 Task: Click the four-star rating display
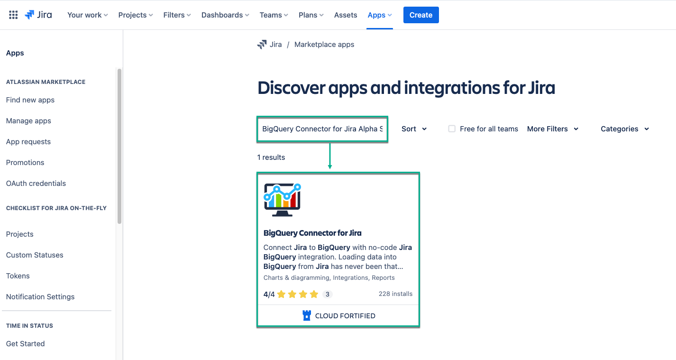tap(298, 294)
